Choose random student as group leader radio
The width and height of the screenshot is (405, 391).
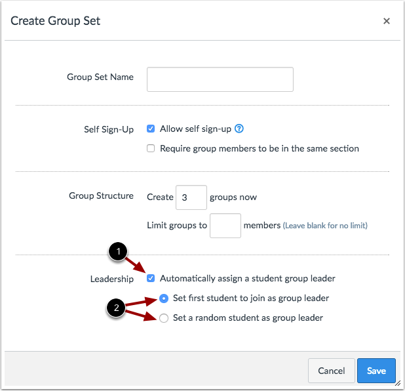pyautogui.click(x=164, y=318)
